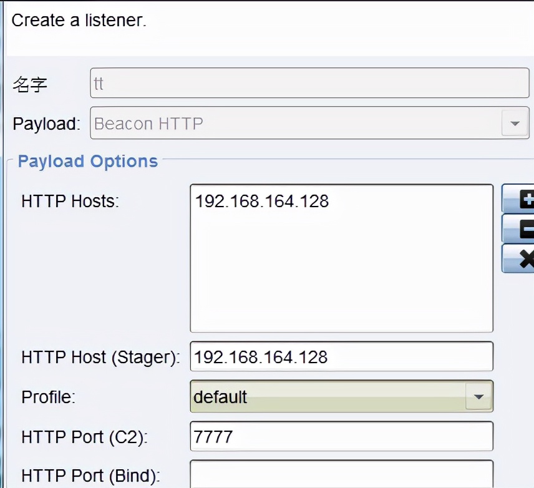Viewport: 534px width, 488px height.
Task: Click the "HTTP Hosts:" label
Action: tap(70, 201)
